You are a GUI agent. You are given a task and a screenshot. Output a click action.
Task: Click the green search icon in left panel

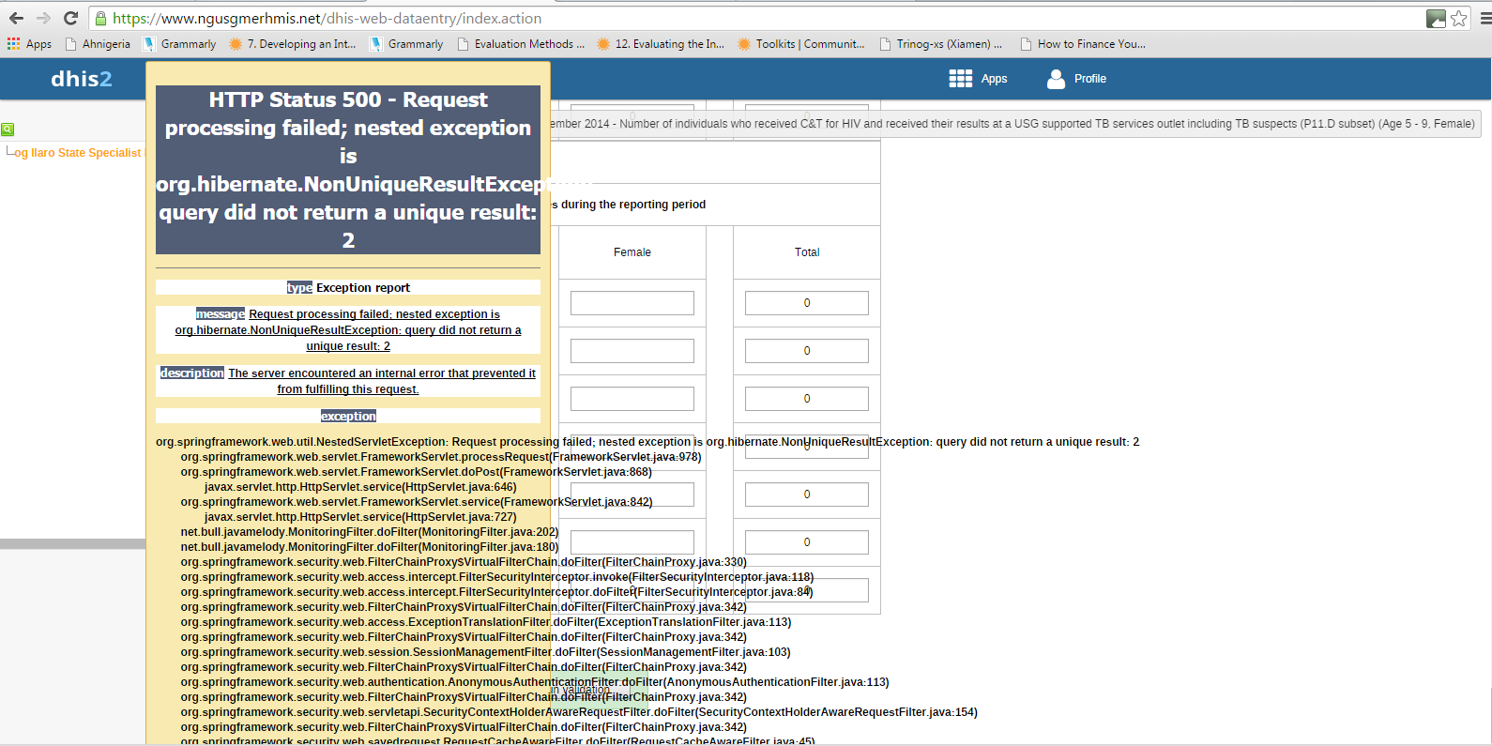[x=8, y=129]
